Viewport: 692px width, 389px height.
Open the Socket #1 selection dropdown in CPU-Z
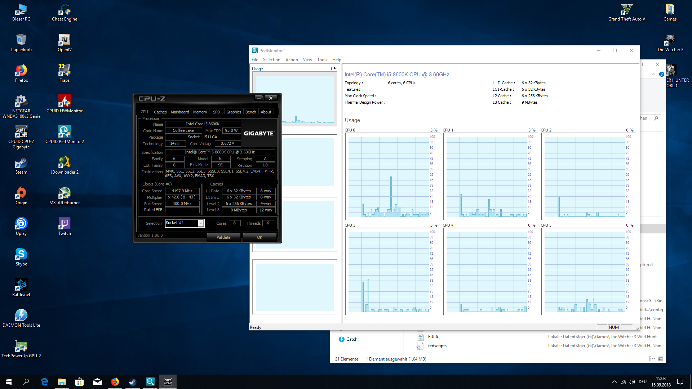[x=201, y=223]
